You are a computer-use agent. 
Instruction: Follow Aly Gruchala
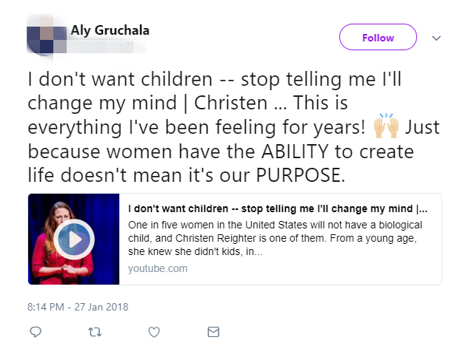(378, 38)
